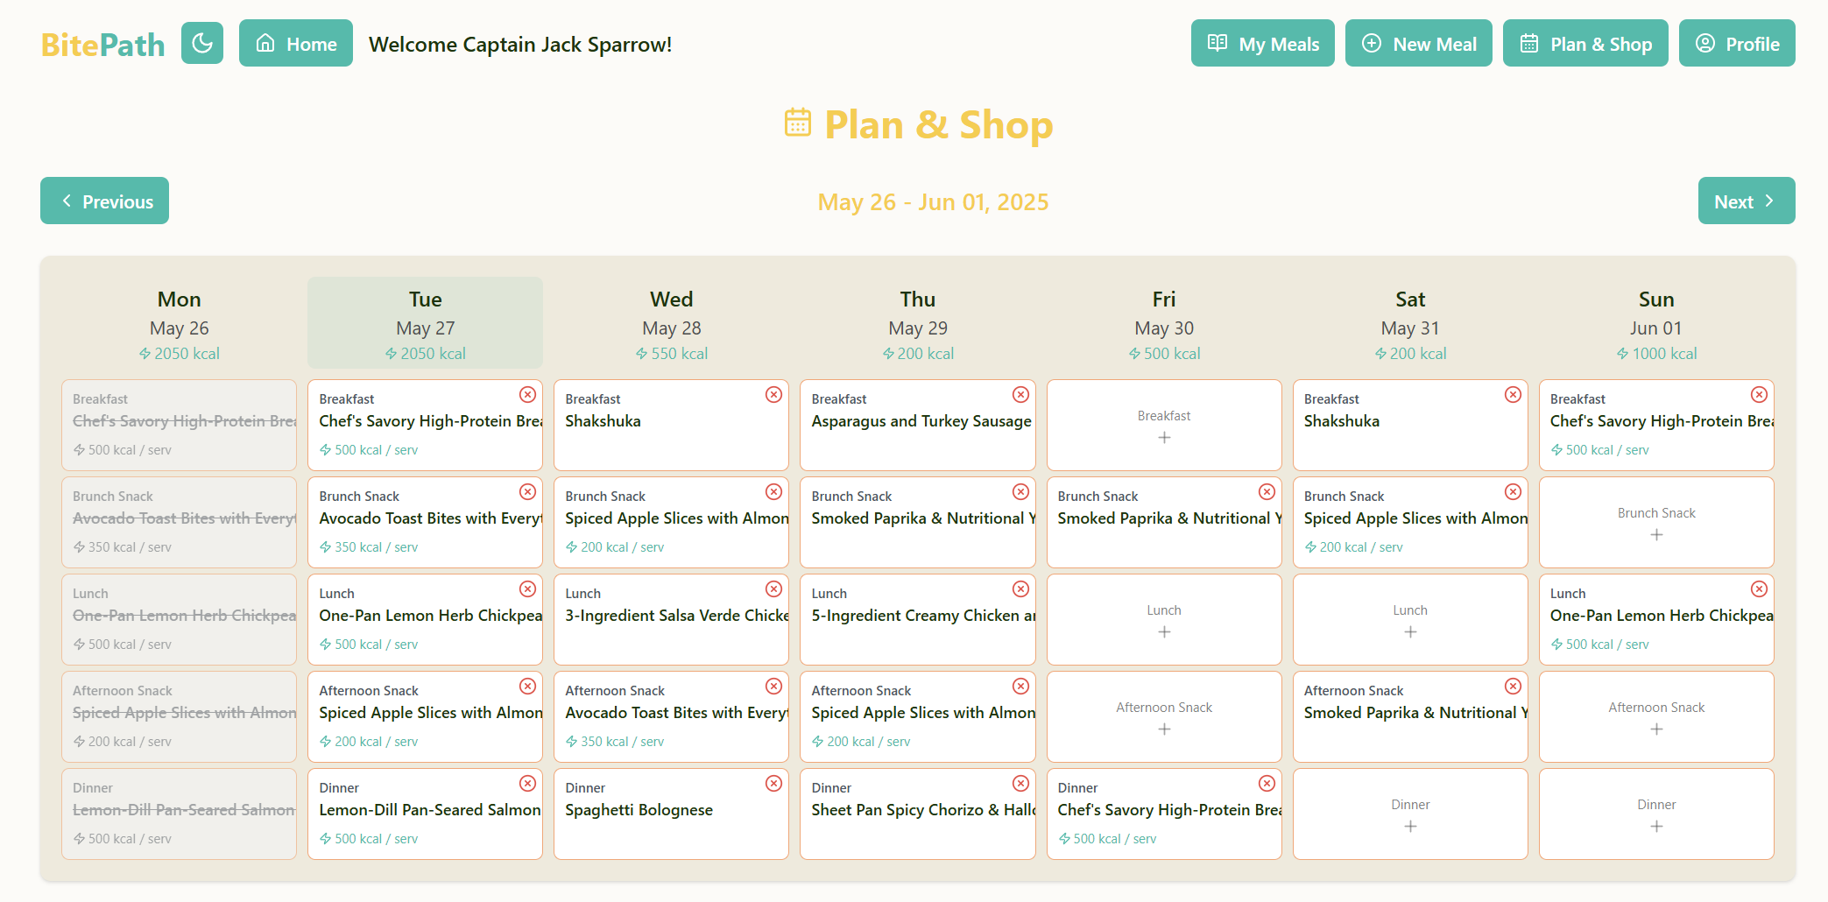Remove Sunday's One-Pan Lemon Herb Chickpea lunch
This screenshot has height=902, width=1828.
(1759, 589)
